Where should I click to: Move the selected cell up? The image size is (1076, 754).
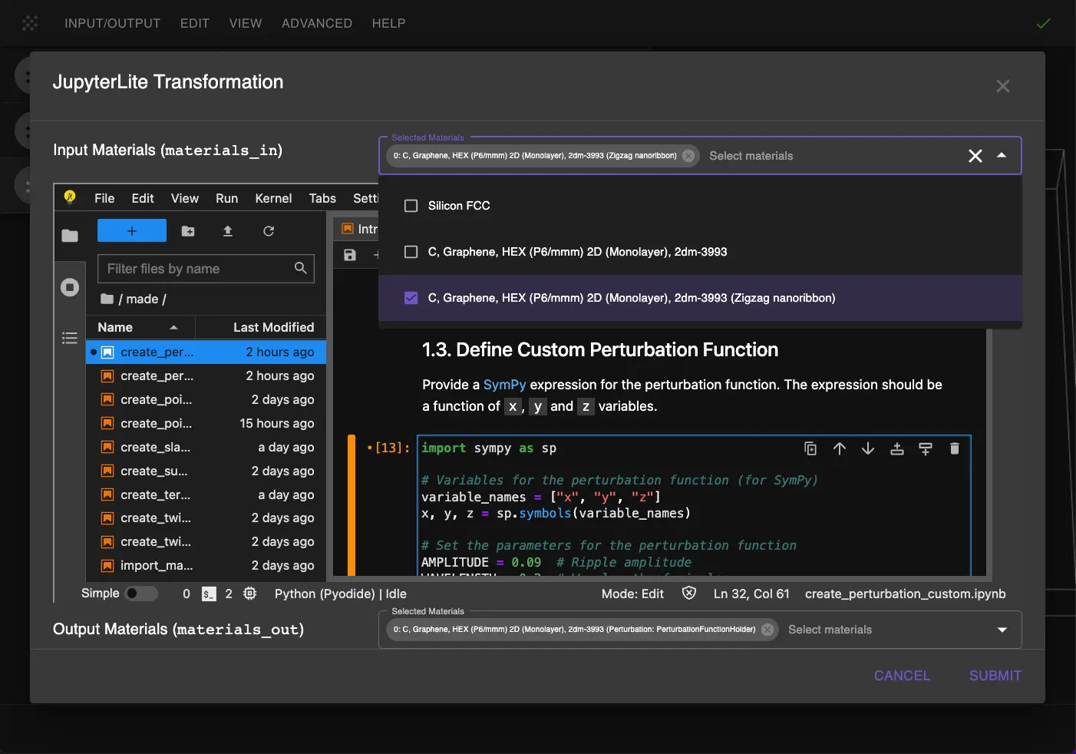(839, 448)
